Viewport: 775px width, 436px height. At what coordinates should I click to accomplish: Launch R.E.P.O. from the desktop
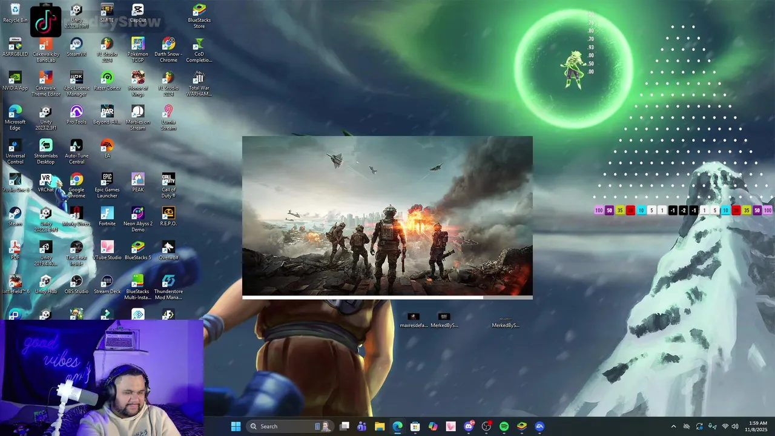168,217
